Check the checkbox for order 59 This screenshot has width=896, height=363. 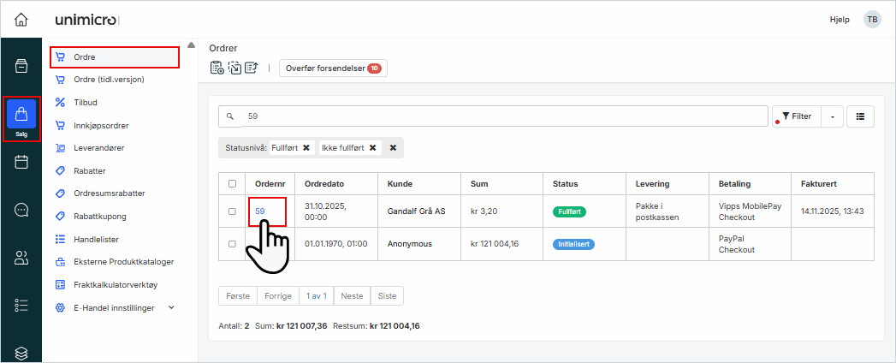(232, 211)
